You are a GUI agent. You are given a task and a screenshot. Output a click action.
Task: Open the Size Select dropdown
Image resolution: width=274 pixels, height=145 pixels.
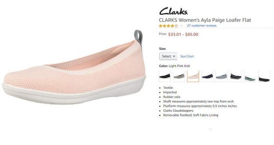168,56
